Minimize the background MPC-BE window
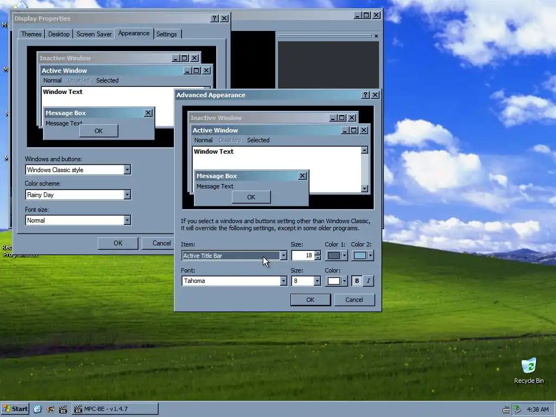 pos(358,15)
